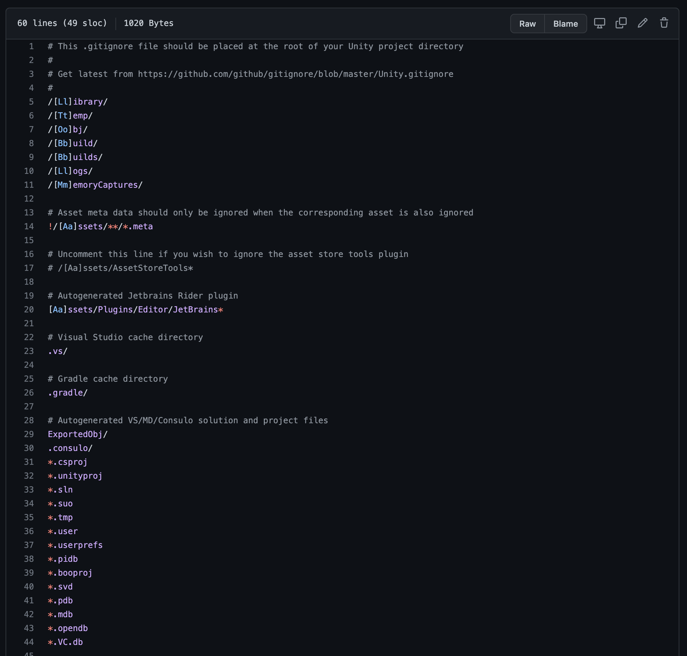Copy raw file contents icon
Screen dimensions: 687x656
[621, 24]
